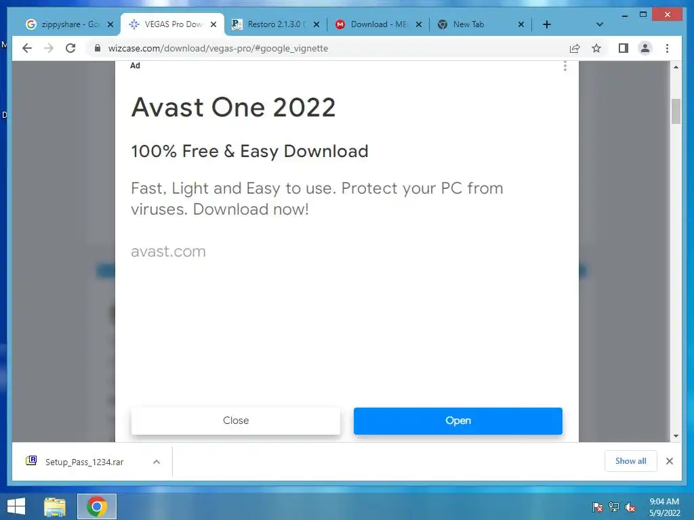Click Show all downloads

631,461
